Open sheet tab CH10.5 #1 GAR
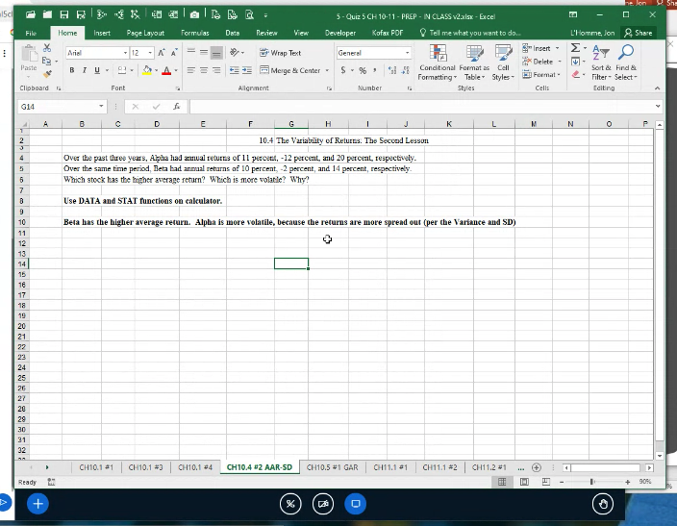Image resolution: width=677 pixels, height=526 pixels. coord(332,467)
